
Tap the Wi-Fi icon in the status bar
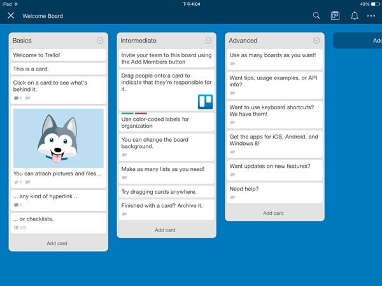click(16, 4)
